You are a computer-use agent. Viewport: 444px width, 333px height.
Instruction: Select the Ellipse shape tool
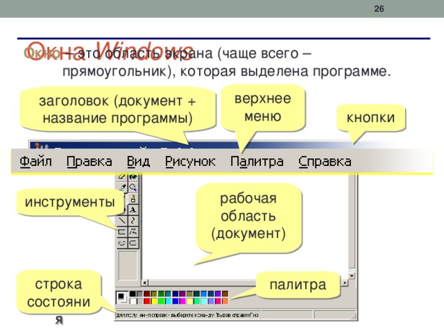[122, 244]
